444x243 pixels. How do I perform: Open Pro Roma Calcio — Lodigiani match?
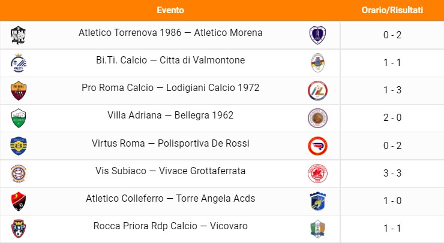170,88
